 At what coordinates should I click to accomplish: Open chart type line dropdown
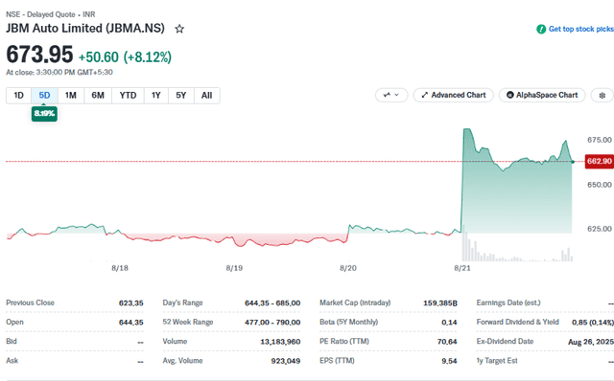point(391,95)
